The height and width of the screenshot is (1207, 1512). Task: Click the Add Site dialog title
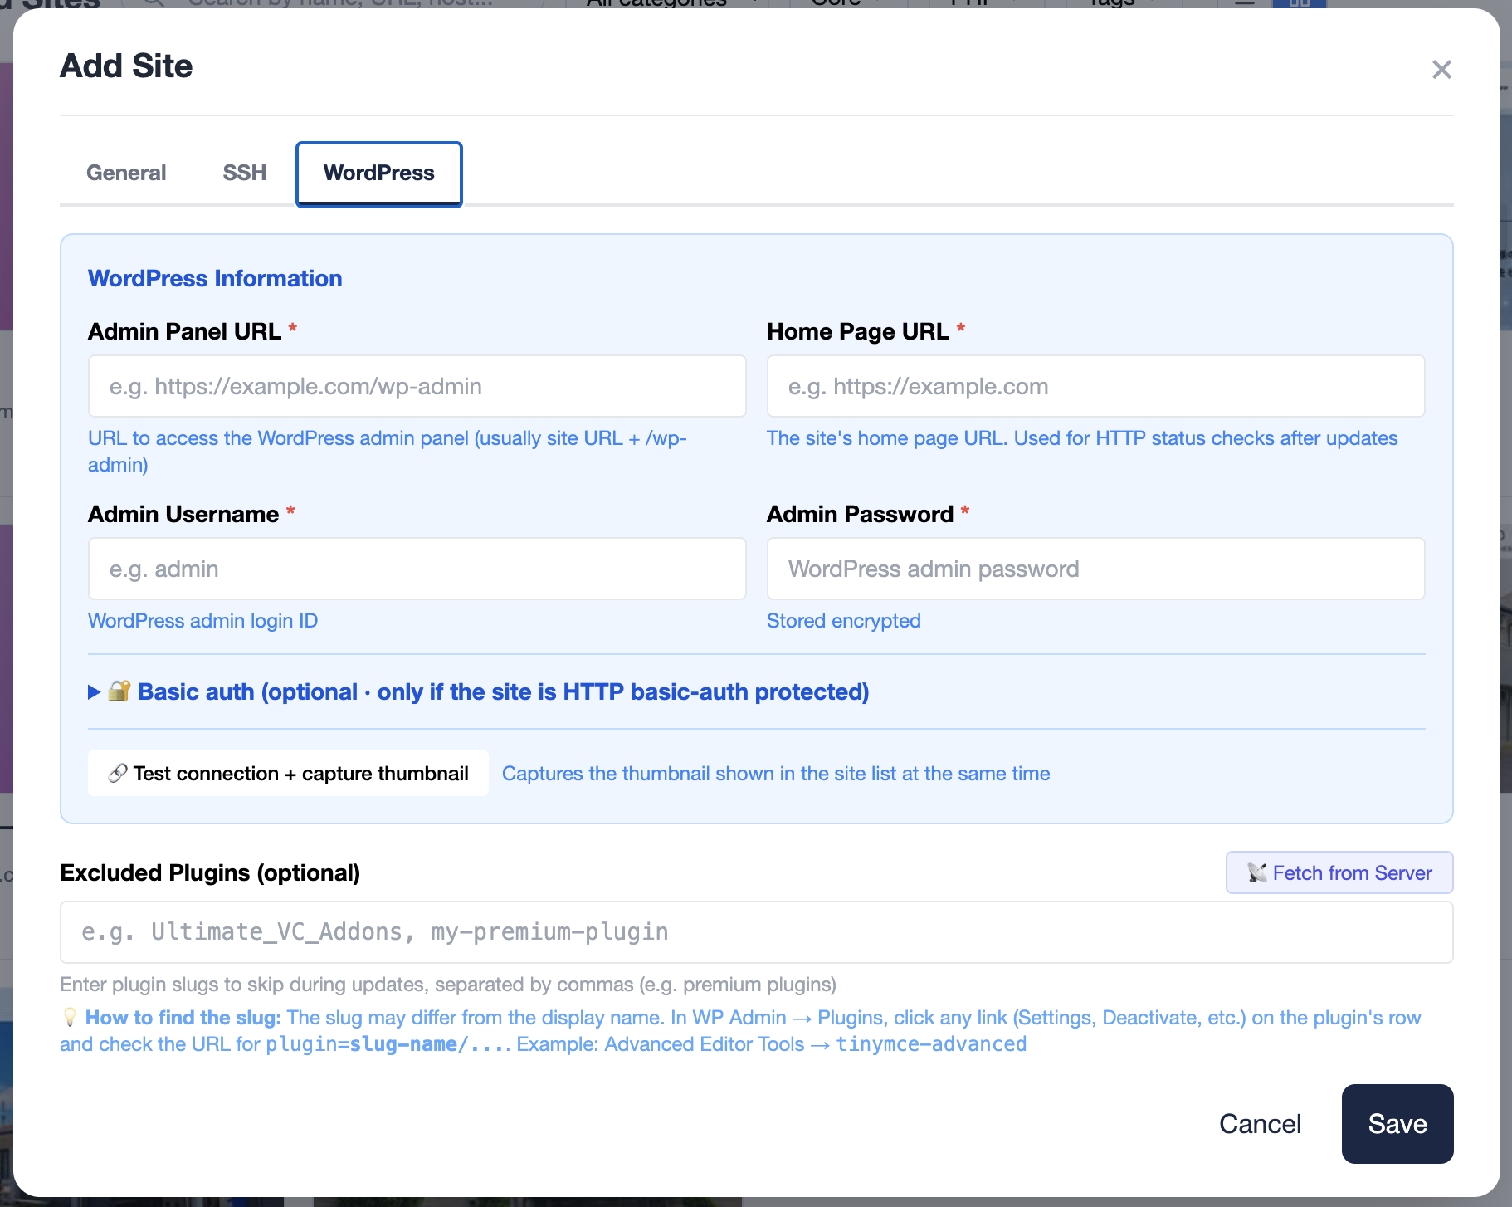tap(126, 66)
